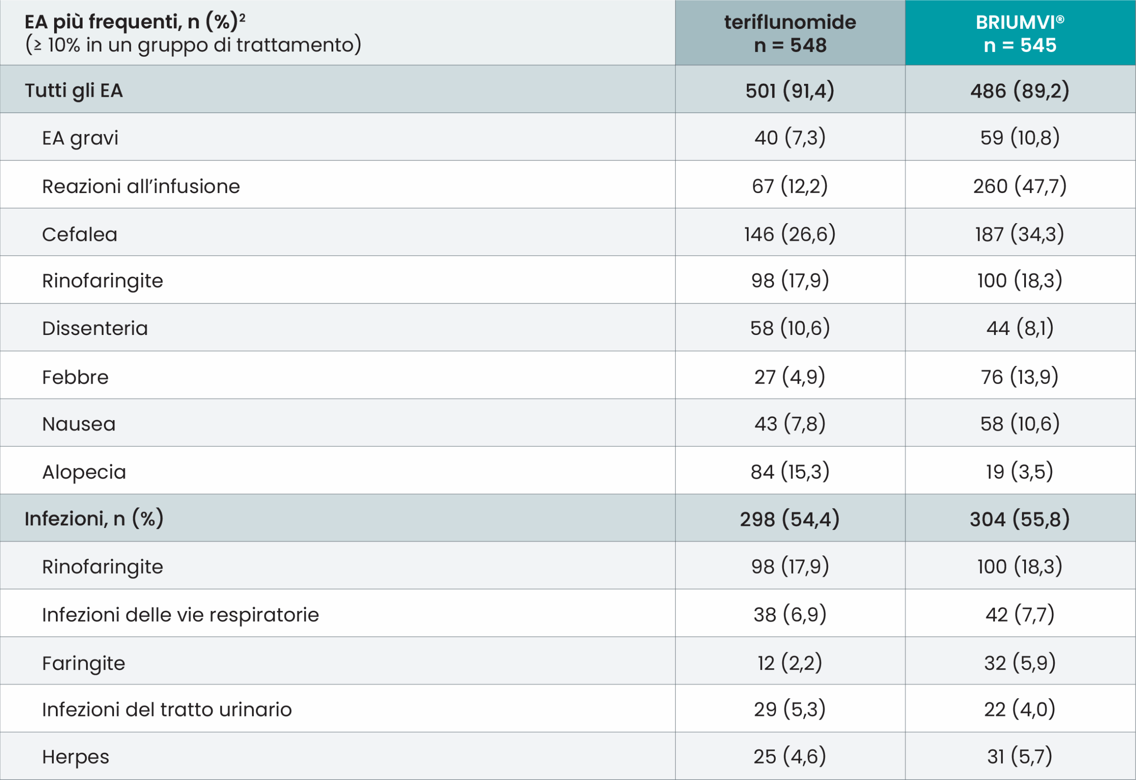Viewport: 1136px width, 780px height.
Task: Select the Febbre row label
Action: click(x=75, y=377)
